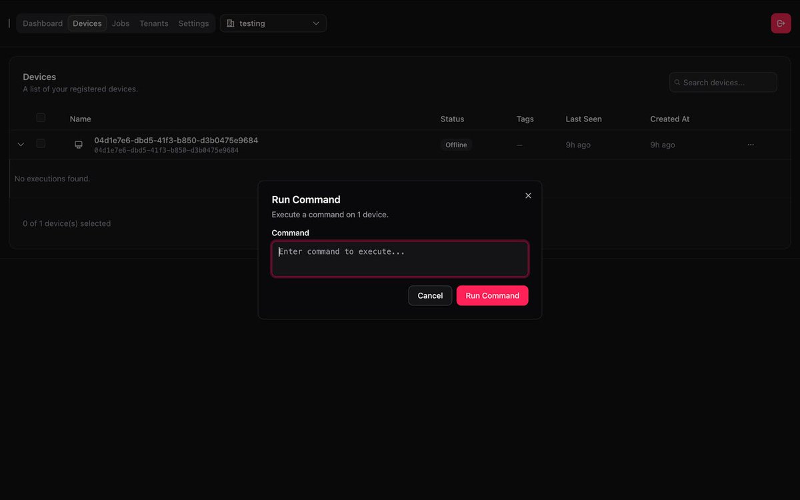Click the Offline status badge
Screen dimensions: 800x500
[455, 145]
